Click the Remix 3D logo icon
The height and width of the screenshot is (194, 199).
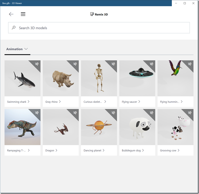click(x=92, y=14)
